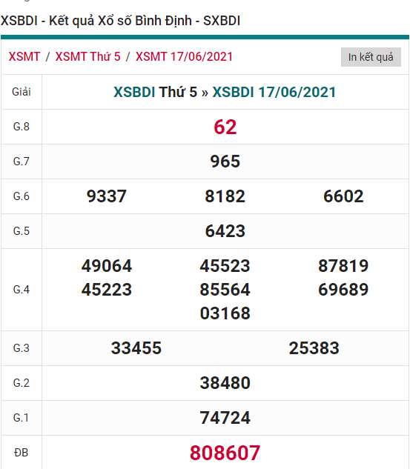
Task: Click the G.5 row label
Action: click(22, 231)
